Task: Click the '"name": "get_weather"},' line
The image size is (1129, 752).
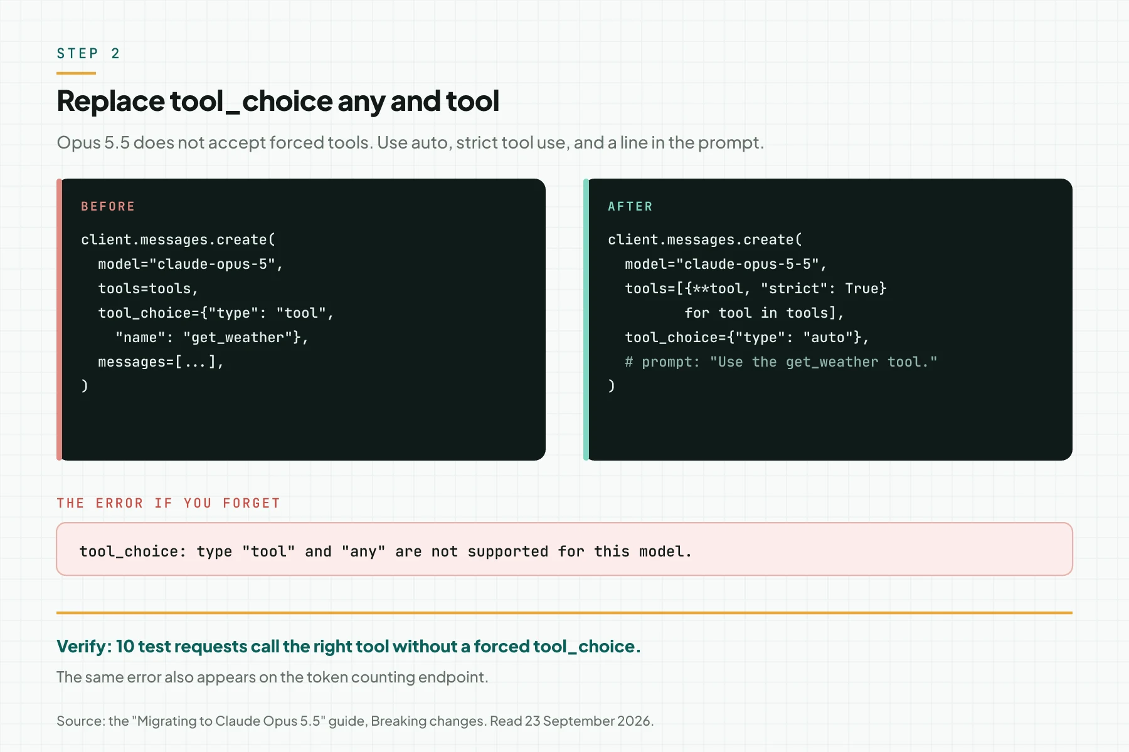Action: tap(212, 338)
